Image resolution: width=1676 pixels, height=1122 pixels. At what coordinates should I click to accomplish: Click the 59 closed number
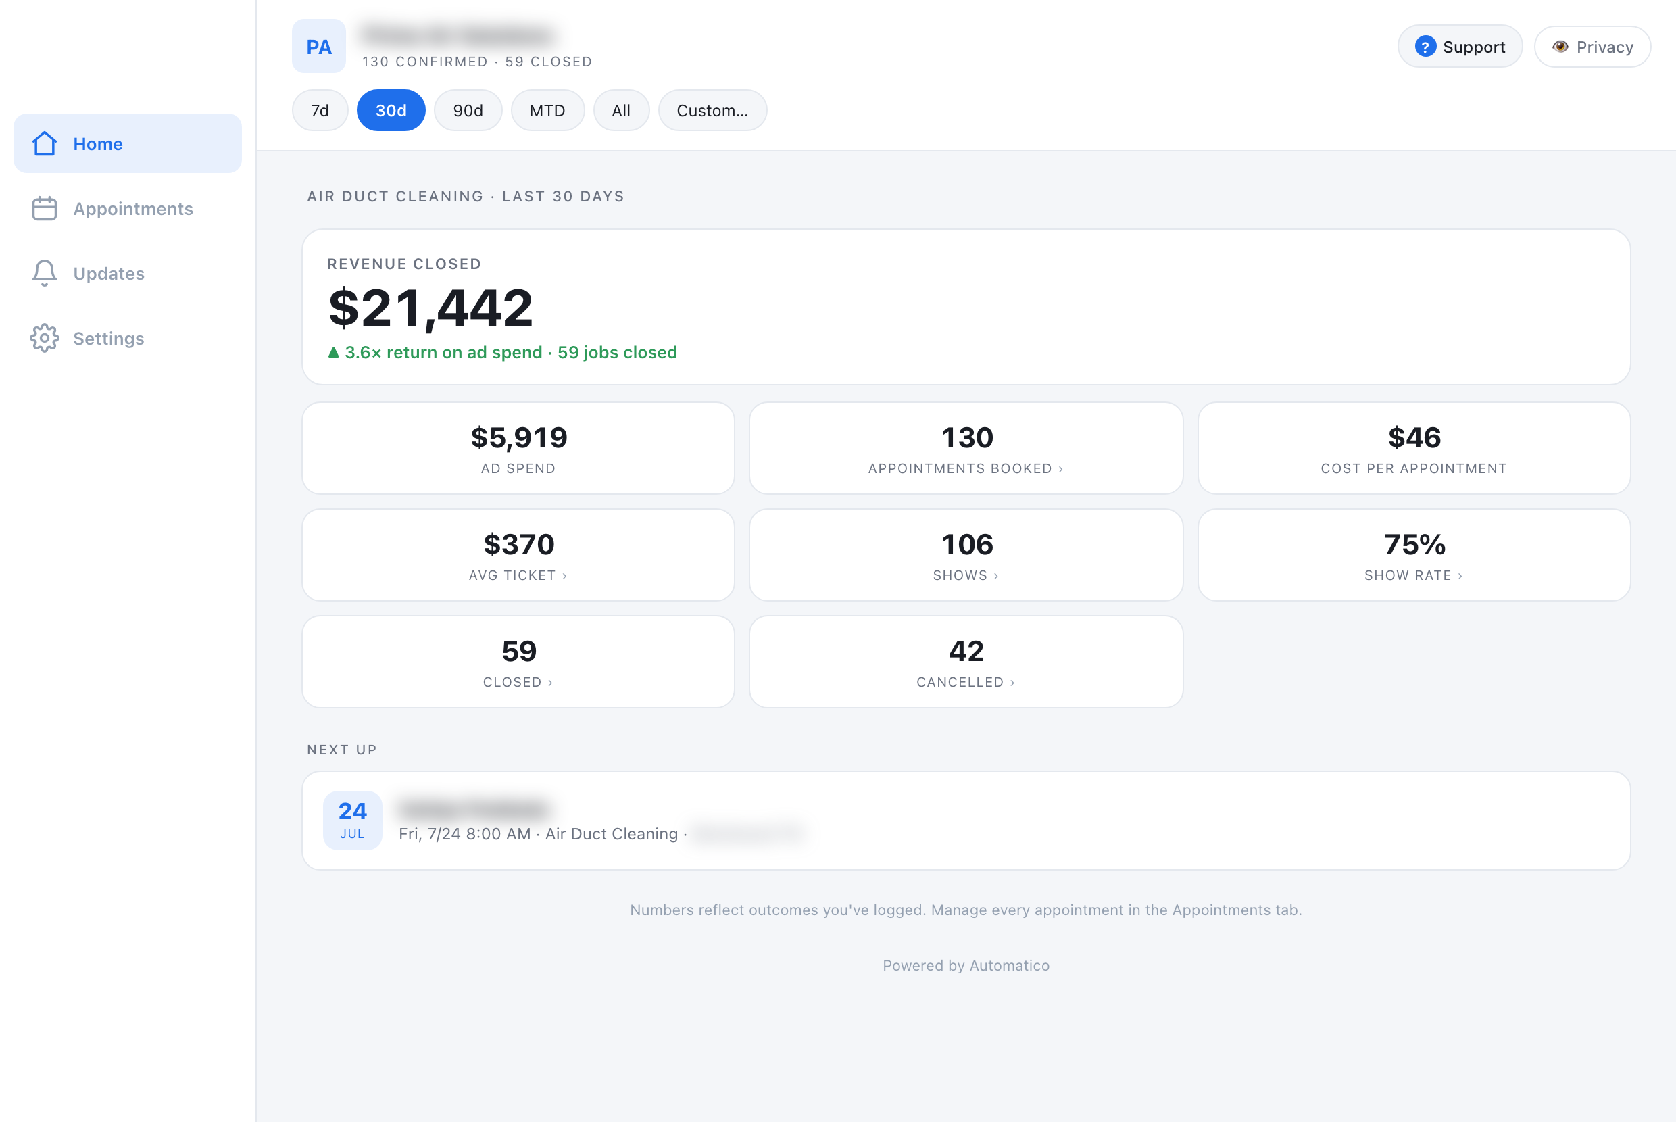[x=518, y=650]
